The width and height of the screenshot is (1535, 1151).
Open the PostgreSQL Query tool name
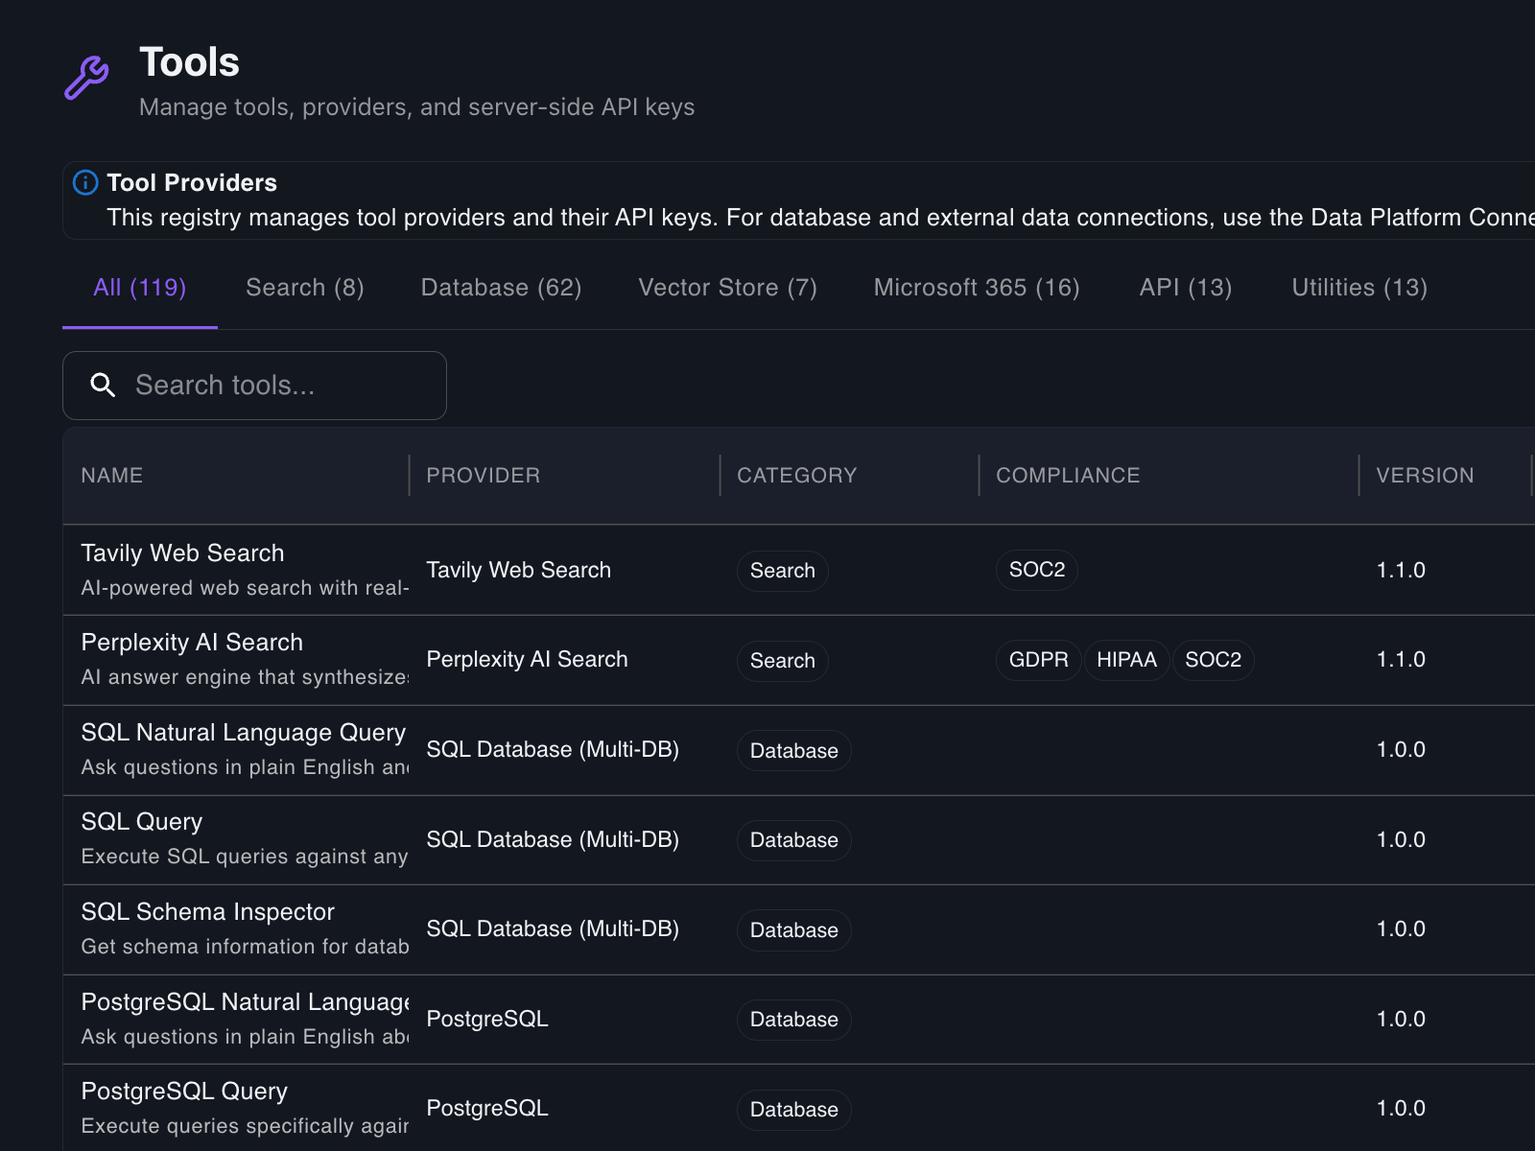pyautogui.click(x=184, y=1092)
